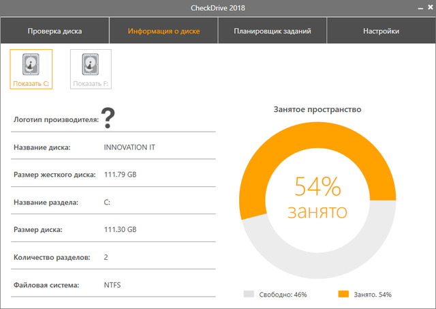Go to the Настройки tab
The image size is (436, 309).
coord(381,31)
